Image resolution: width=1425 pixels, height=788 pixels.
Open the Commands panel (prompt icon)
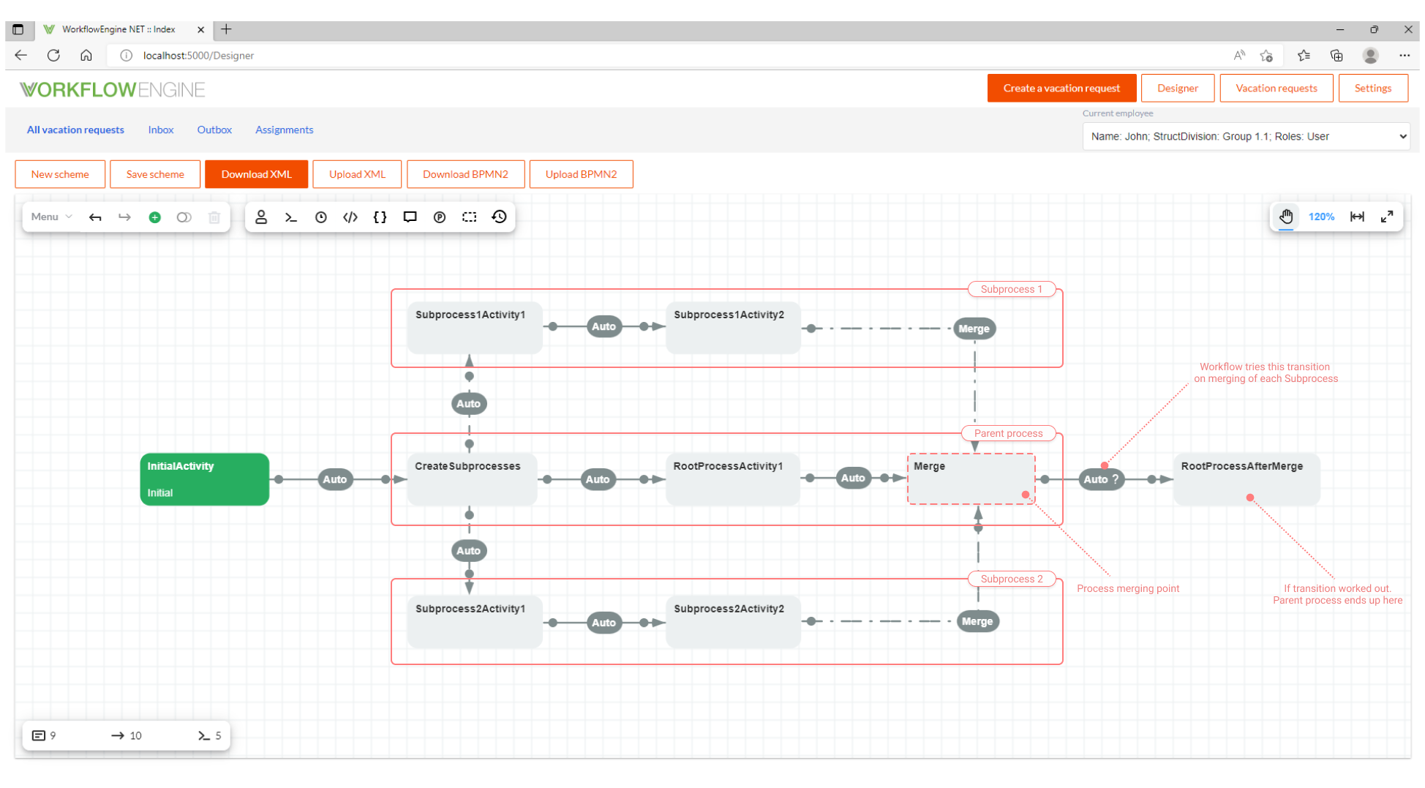coord(291,217)
